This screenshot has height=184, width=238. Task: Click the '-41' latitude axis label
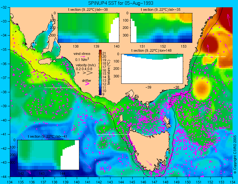coord(3,134)
